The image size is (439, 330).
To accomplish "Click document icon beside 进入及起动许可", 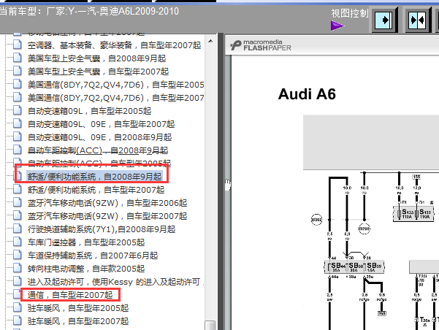I will click(18, 282).
